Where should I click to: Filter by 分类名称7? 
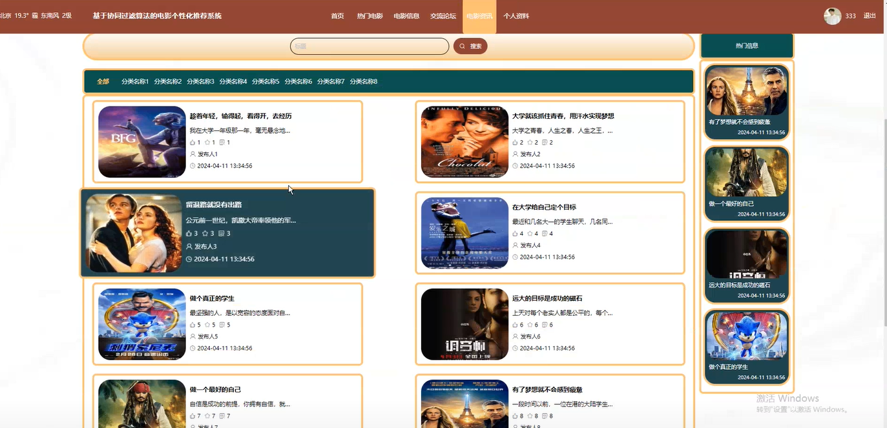pos(331,81)
